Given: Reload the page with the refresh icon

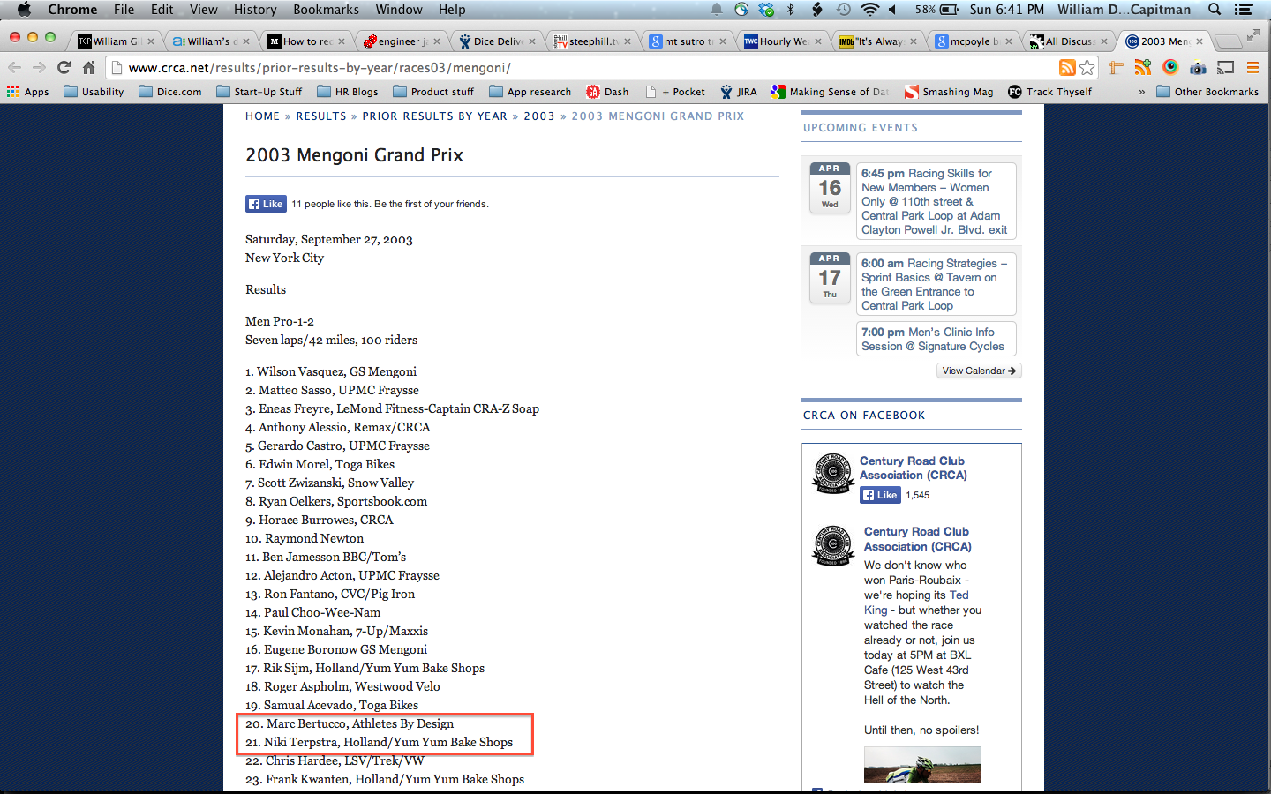Looking at the screenshot, I should point(64,67).
